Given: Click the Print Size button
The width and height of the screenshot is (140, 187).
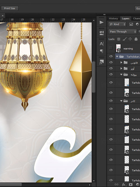Looking at the screenshot, I should [x=10, y=8].
